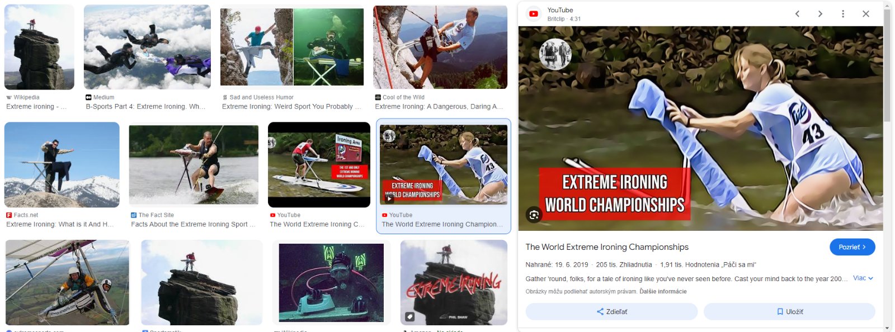Click the YouTube logo icon in preview header
The height and width of the screenshot is (332, 895).
click(534, 14)
